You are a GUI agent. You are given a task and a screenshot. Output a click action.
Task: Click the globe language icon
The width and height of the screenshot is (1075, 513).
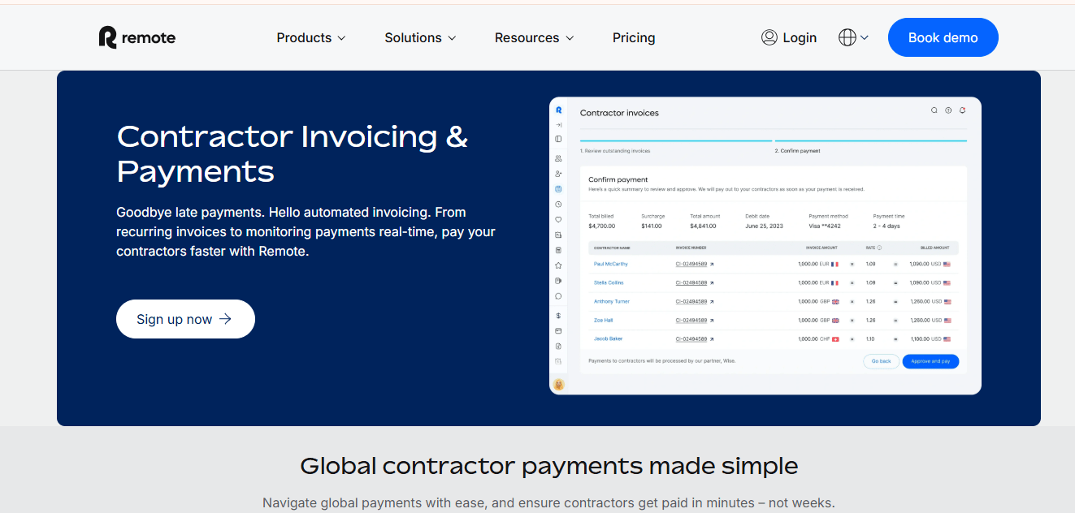(847, 37)
